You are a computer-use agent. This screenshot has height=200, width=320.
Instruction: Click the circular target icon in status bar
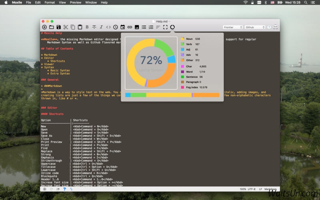coord(44,189)
